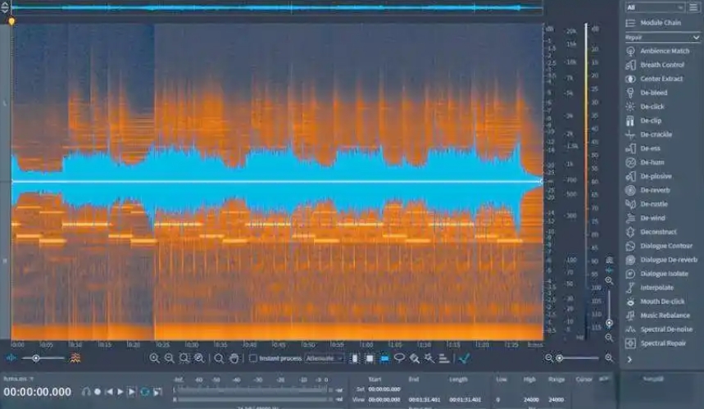Adjust the waveform/spectrogram opacity slider
The width and height of the screenshot is (704, 409).
click(x=43, y=358)
